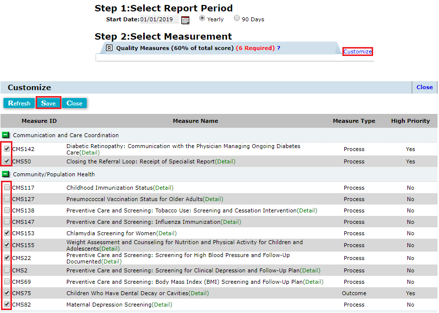Enable the CMS117 Childhood Immunization checkbox

[7, 188]
